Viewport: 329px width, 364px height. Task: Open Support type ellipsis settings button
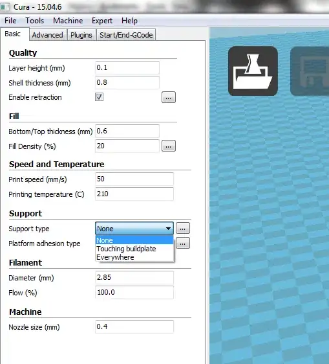point(183,228)
